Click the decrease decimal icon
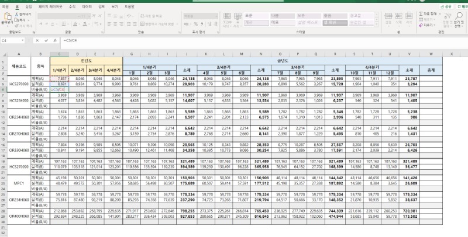The width and height of the screenshot is (468, 237). [215, 24]
